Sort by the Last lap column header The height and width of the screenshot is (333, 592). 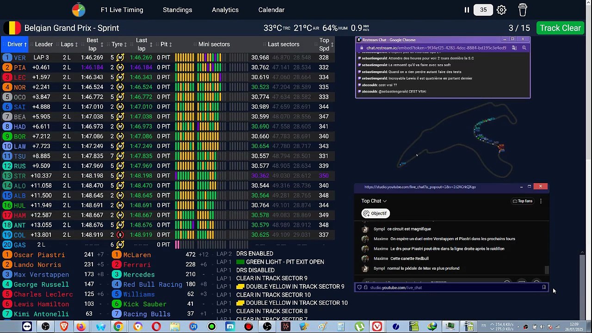click(x=143, y=44)
